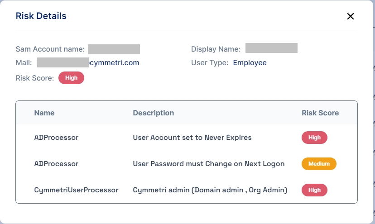Click 'User Account set to Never Expires' description
The width and height of the screenshot is (375, 224).
(192, 138)
